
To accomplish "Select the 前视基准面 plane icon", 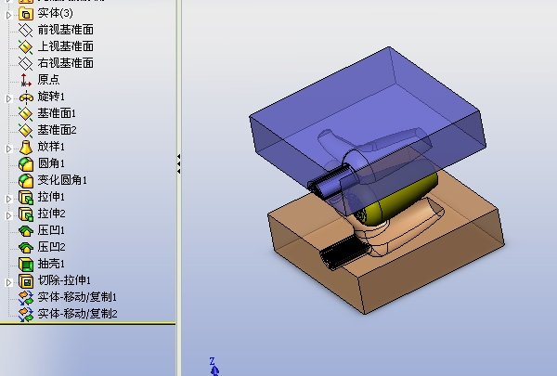I will click(26, 30).
